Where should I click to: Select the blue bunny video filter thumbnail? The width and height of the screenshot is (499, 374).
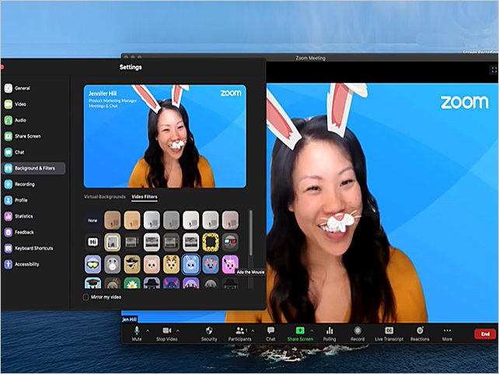(190, 265)
